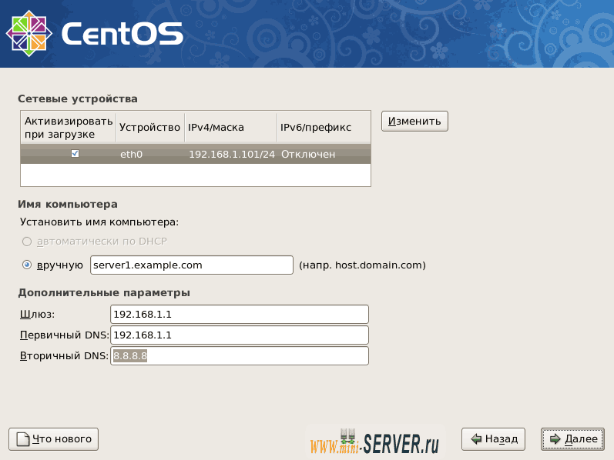Click the 192.168.1.101/24 address cell
Viewport: 614px width, 460px height.
coord(232,154)
